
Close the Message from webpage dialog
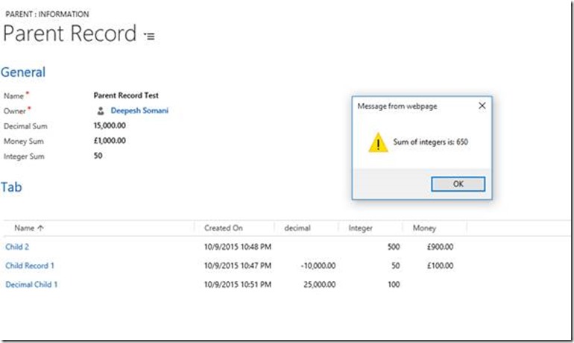point(482,106)
